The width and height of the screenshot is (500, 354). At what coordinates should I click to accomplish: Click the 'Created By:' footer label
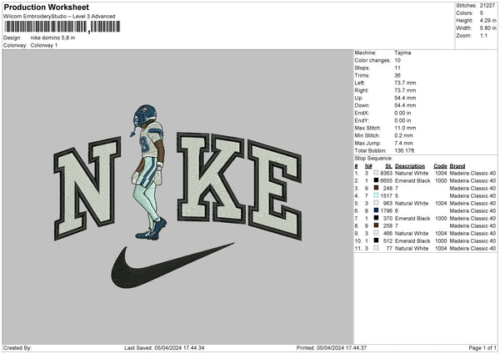(x=17, y=348)
